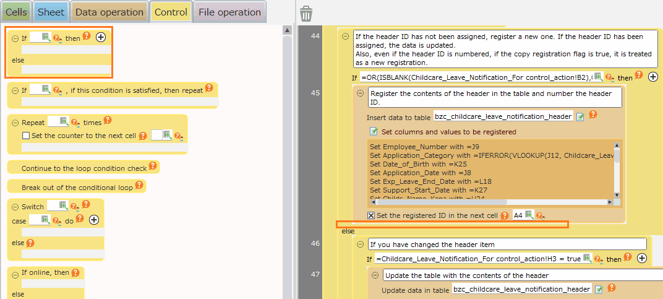Collapse the Switch block in palette
This screenshot has width=663, height=299.
tap(15, 207)
